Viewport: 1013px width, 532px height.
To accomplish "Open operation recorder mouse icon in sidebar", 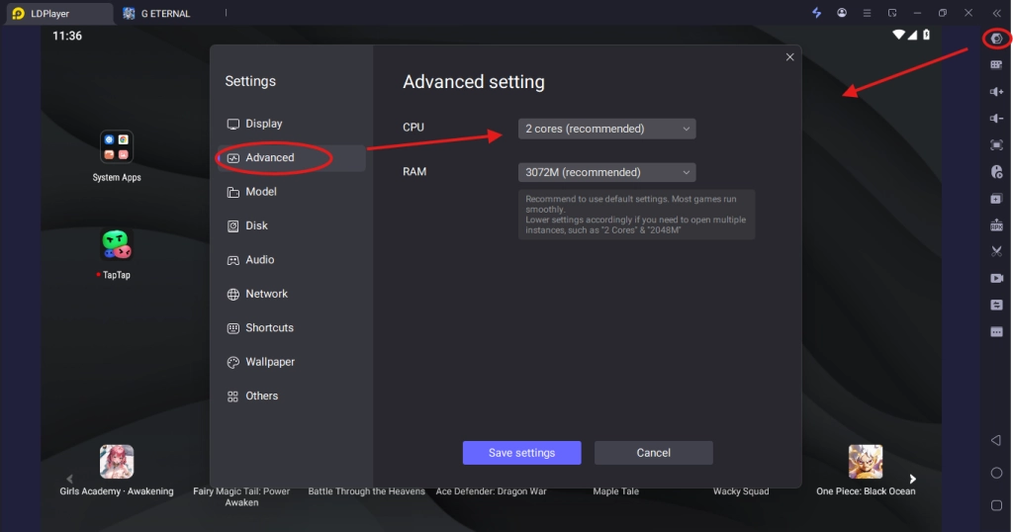I will click(996, 172).
